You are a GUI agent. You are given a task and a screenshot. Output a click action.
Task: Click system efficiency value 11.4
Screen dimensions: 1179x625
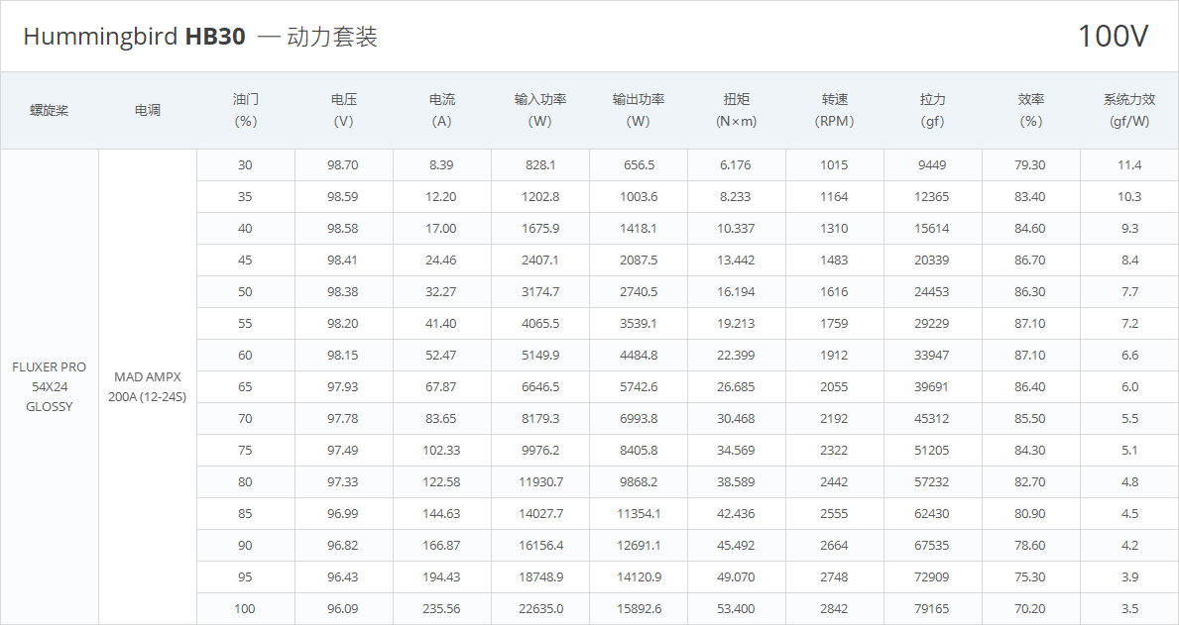coord(1129,165)
